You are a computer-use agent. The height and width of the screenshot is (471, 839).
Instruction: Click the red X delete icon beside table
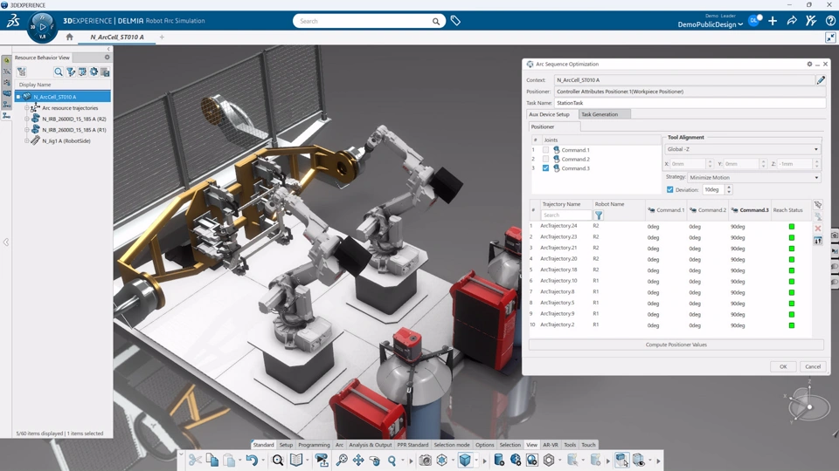coord(818,229)
